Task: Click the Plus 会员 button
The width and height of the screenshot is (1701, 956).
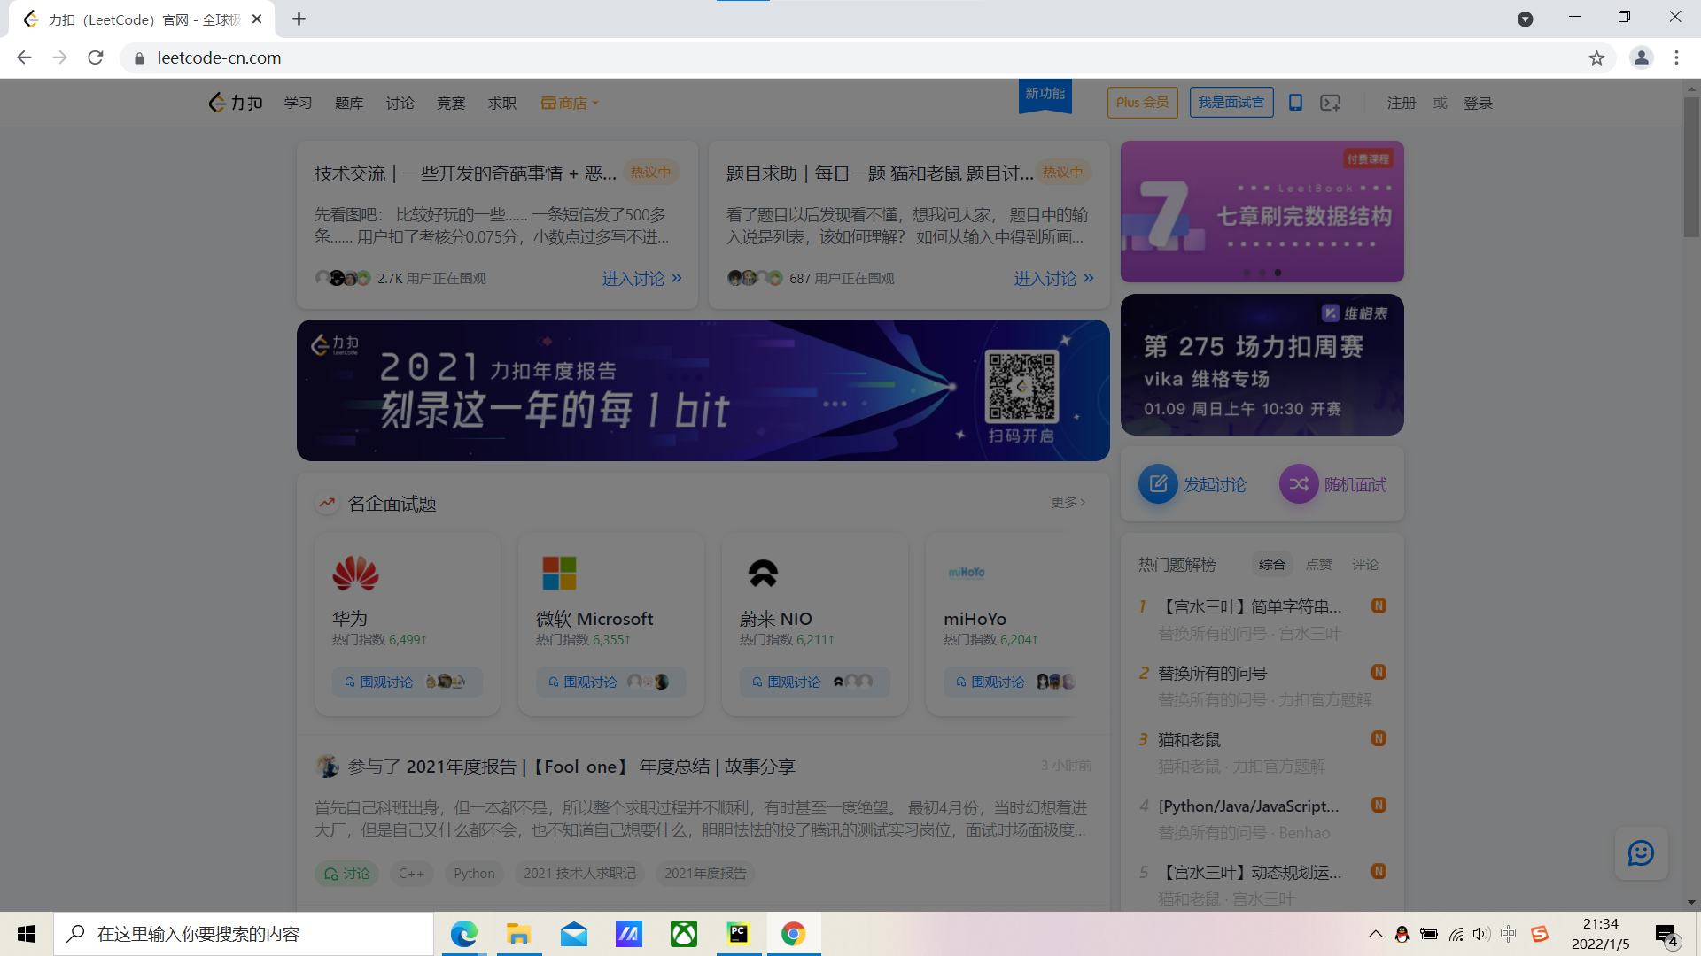Action: 1142,103
